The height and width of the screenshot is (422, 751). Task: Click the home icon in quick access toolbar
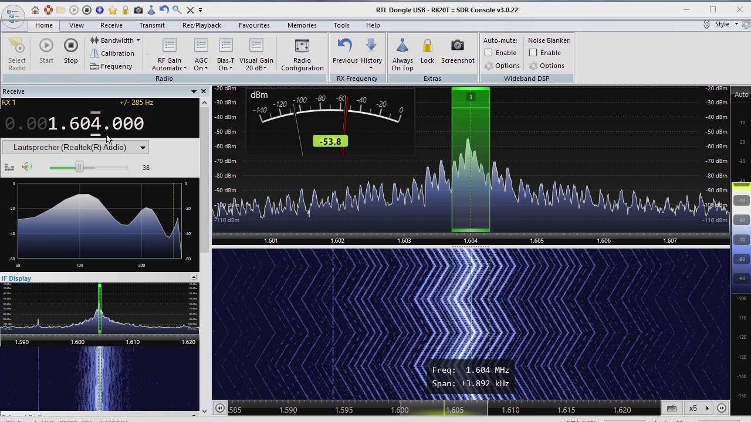tap(35, 10)
